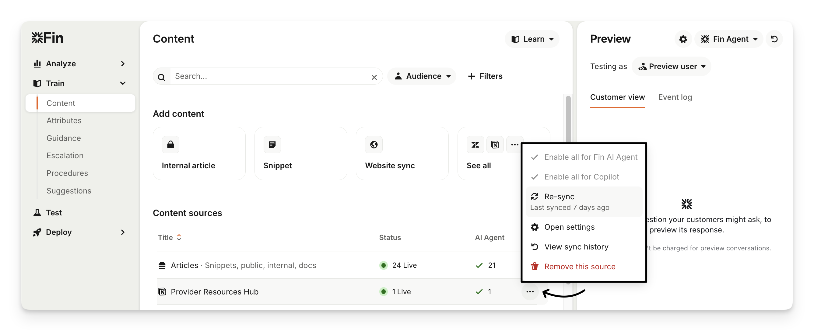
Task: Click Remove this source
Action: click(579, 267)
